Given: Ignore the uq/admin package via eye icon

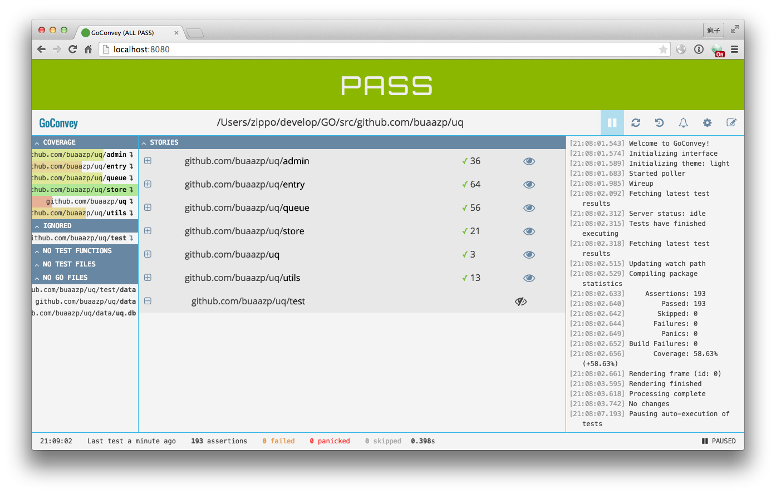Looking at the screenshot, I should pos(529,161).
